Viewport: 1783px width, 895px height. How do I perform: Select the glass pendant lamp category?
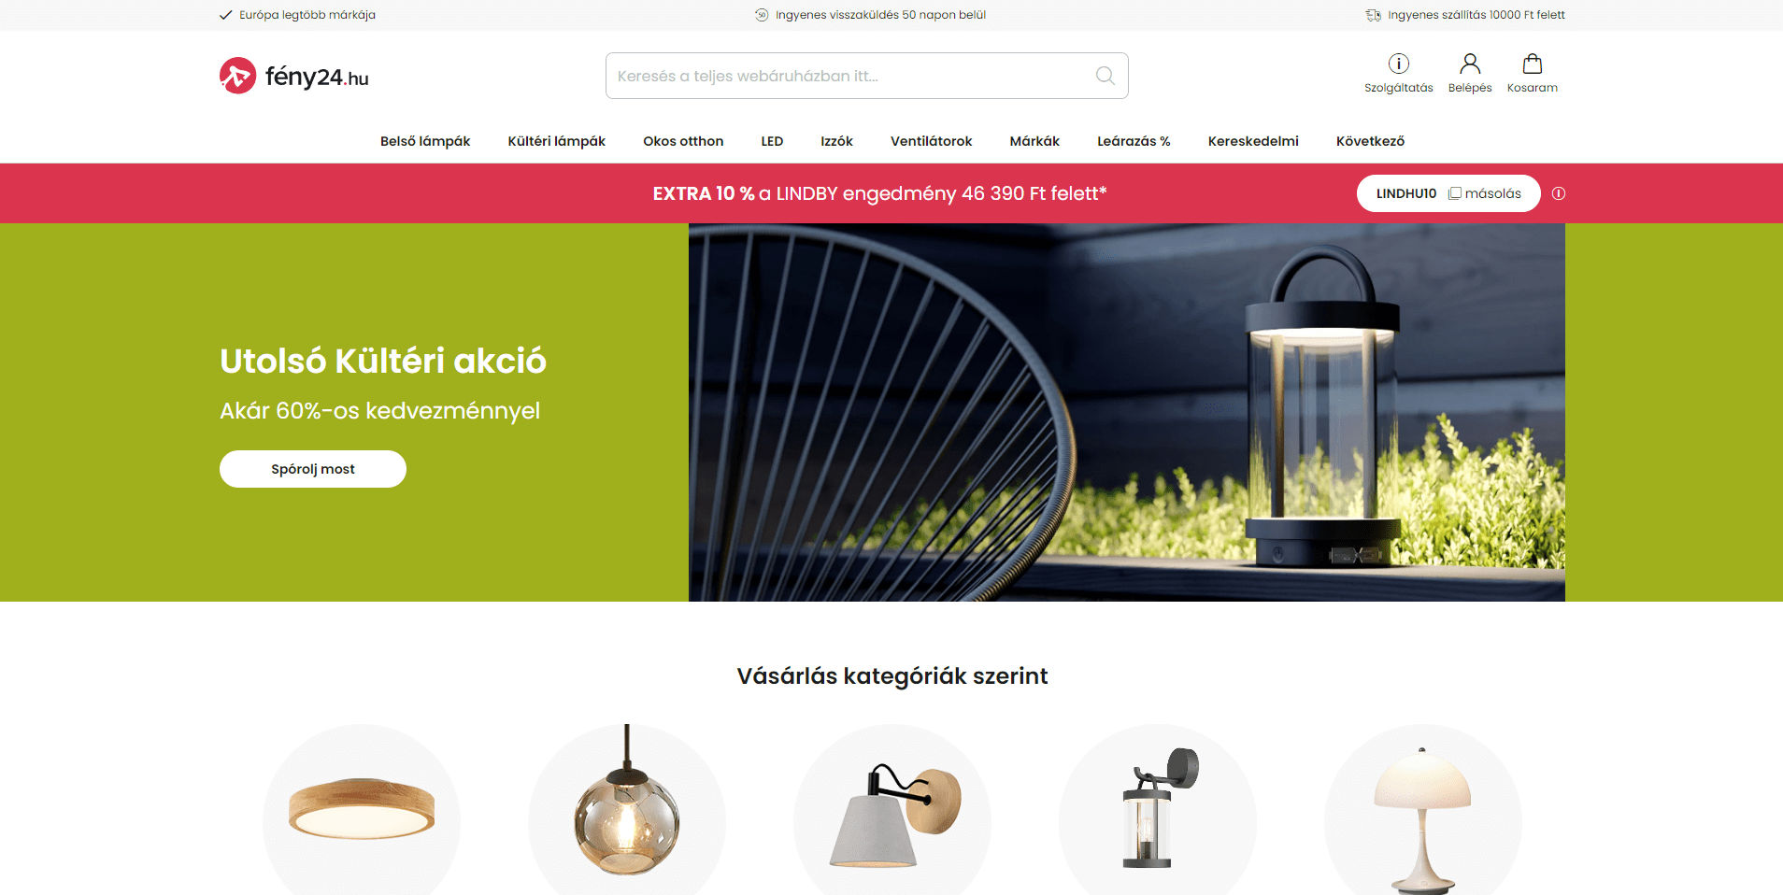[627, 809]
